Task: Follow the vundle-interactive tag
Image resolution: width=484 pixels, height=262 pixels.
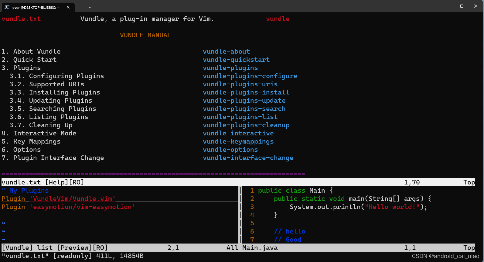Action: coord(238,133)
